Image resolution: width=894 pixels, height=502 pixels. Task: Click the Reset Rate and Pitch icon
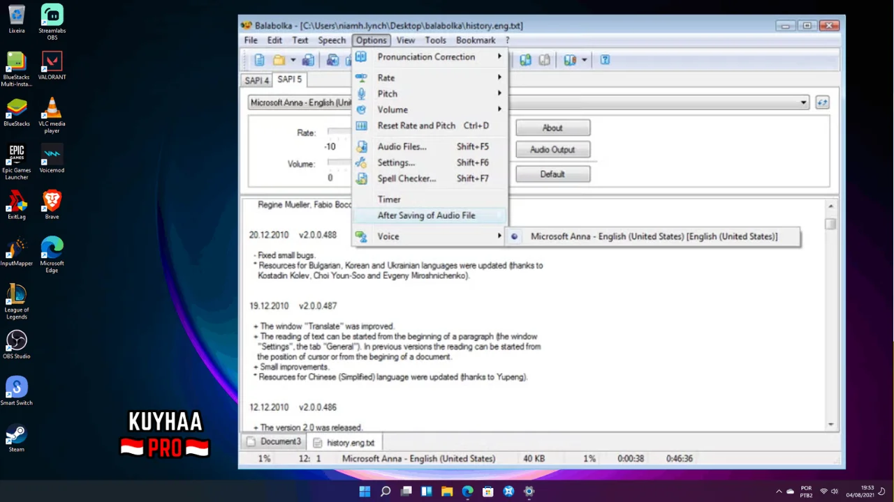point(361,125)
